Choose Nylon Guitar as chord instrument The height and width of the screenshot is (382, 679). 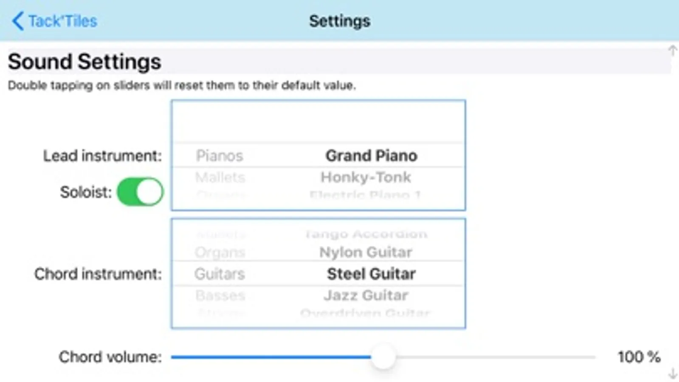tap(366, 252)
